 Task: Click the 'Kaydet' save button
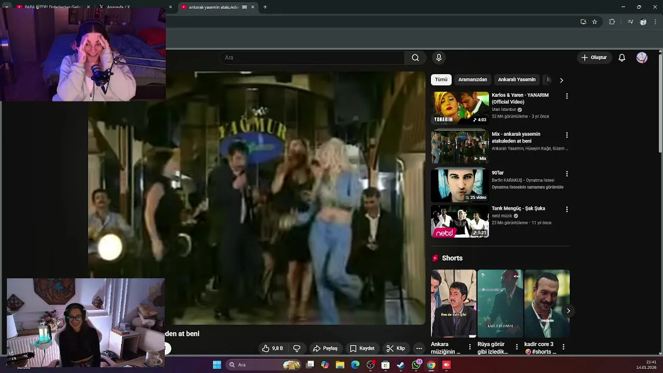pos(362,349)
